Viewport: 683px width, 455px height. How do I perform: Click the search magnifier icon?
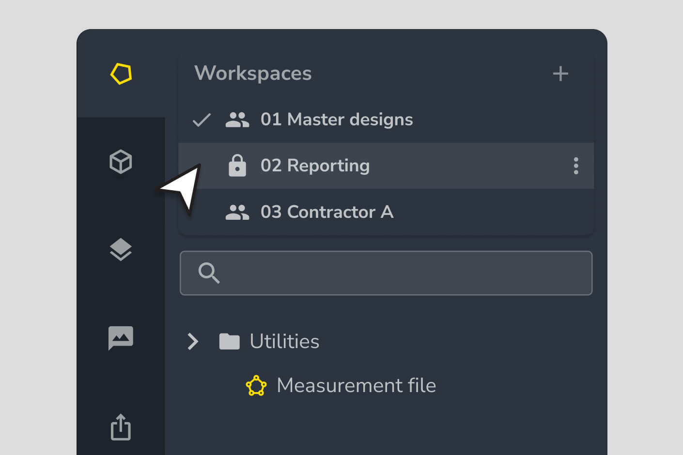coord(209,273)
